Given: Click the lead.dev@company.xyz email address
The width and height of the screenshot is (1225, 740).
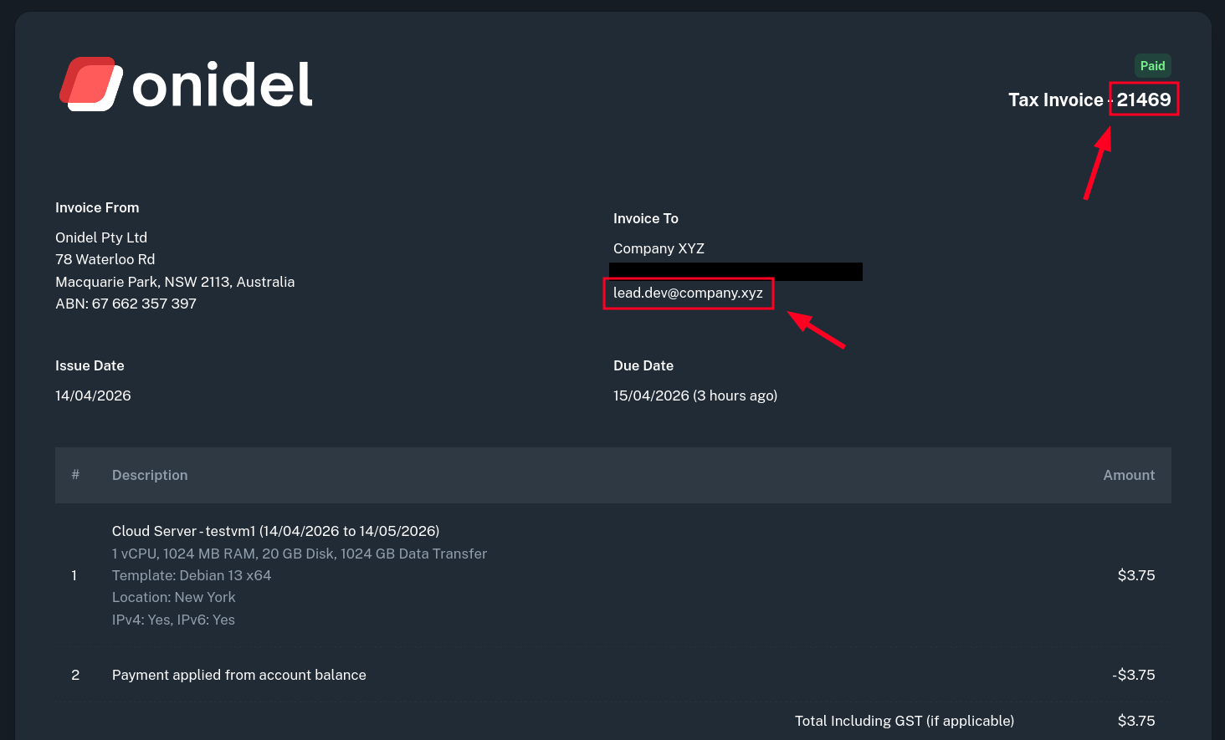Looking at the screenshot, I should pos(688,293).
